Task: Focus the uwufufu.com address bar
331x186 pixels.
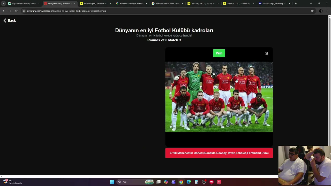Action: [x=165, y=11]
